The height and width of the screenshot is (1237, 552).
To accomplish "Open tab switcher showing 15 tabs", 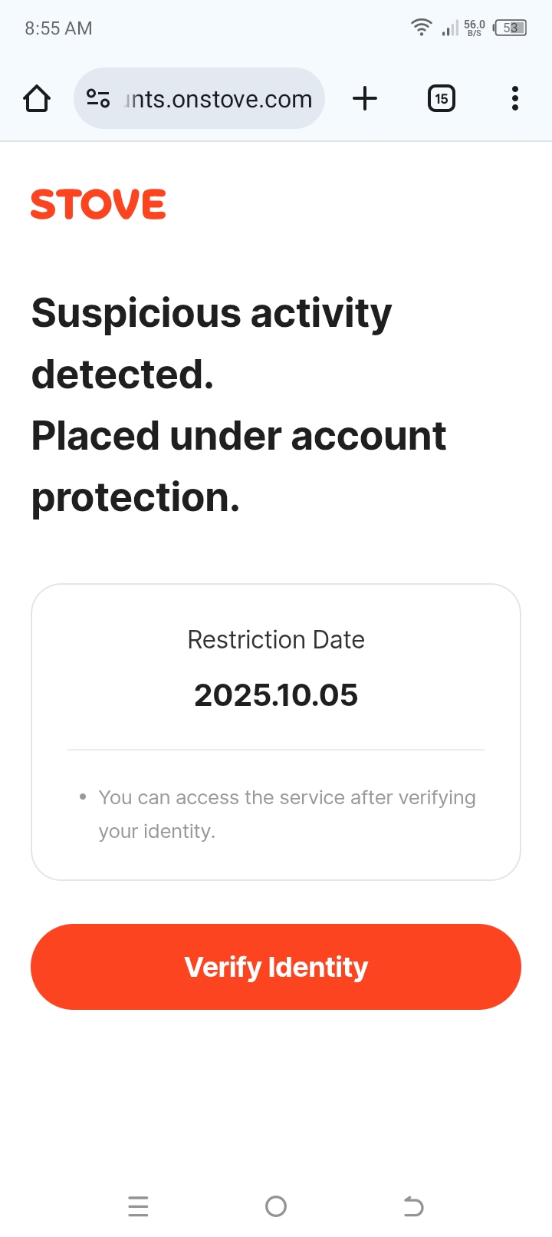I will [441, 99].
